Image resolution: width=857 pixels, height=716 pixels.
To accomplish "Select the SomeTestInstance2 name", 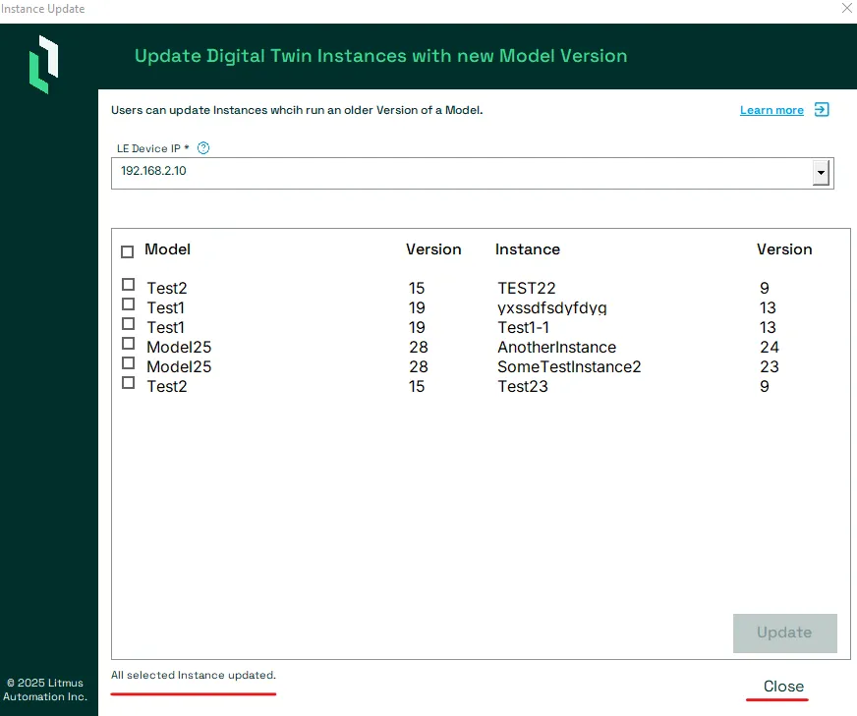I will [x=569, y=366].
